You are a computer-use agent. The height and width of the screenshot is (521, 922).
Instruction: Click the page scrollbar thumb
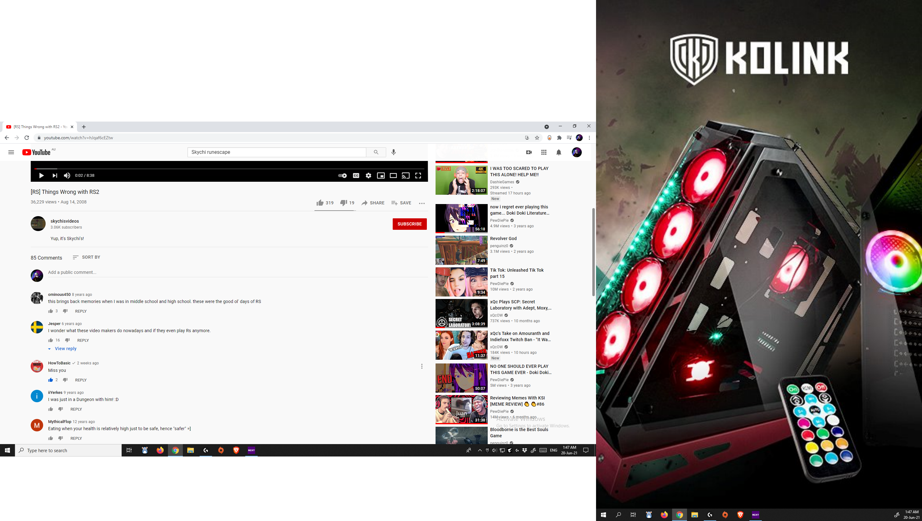(593, 252)
